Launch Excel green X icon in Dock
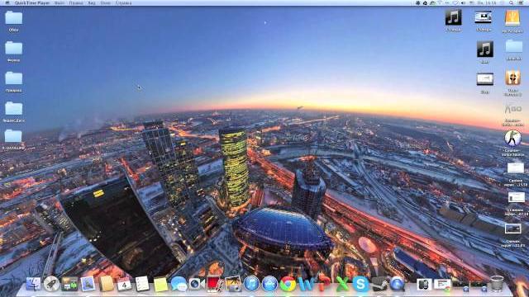The image size is (529, 297). coord(342,284)
